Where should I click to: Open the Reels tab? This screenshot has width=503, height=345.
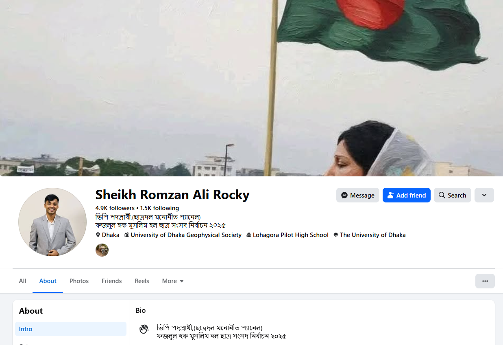pyautogui.click(x=142, y=281)
